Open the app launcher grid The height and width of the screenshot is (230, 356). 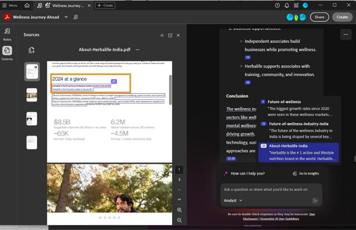click(x=296, y=5)
